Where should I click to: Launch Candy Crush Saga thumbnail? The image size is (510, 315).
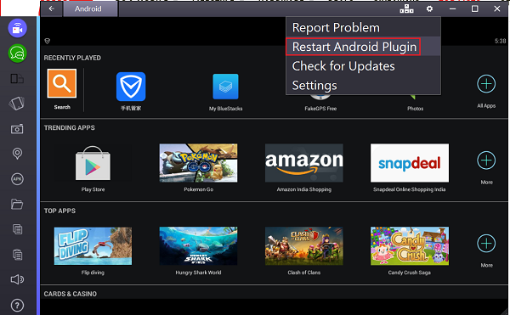pos(410,246)
